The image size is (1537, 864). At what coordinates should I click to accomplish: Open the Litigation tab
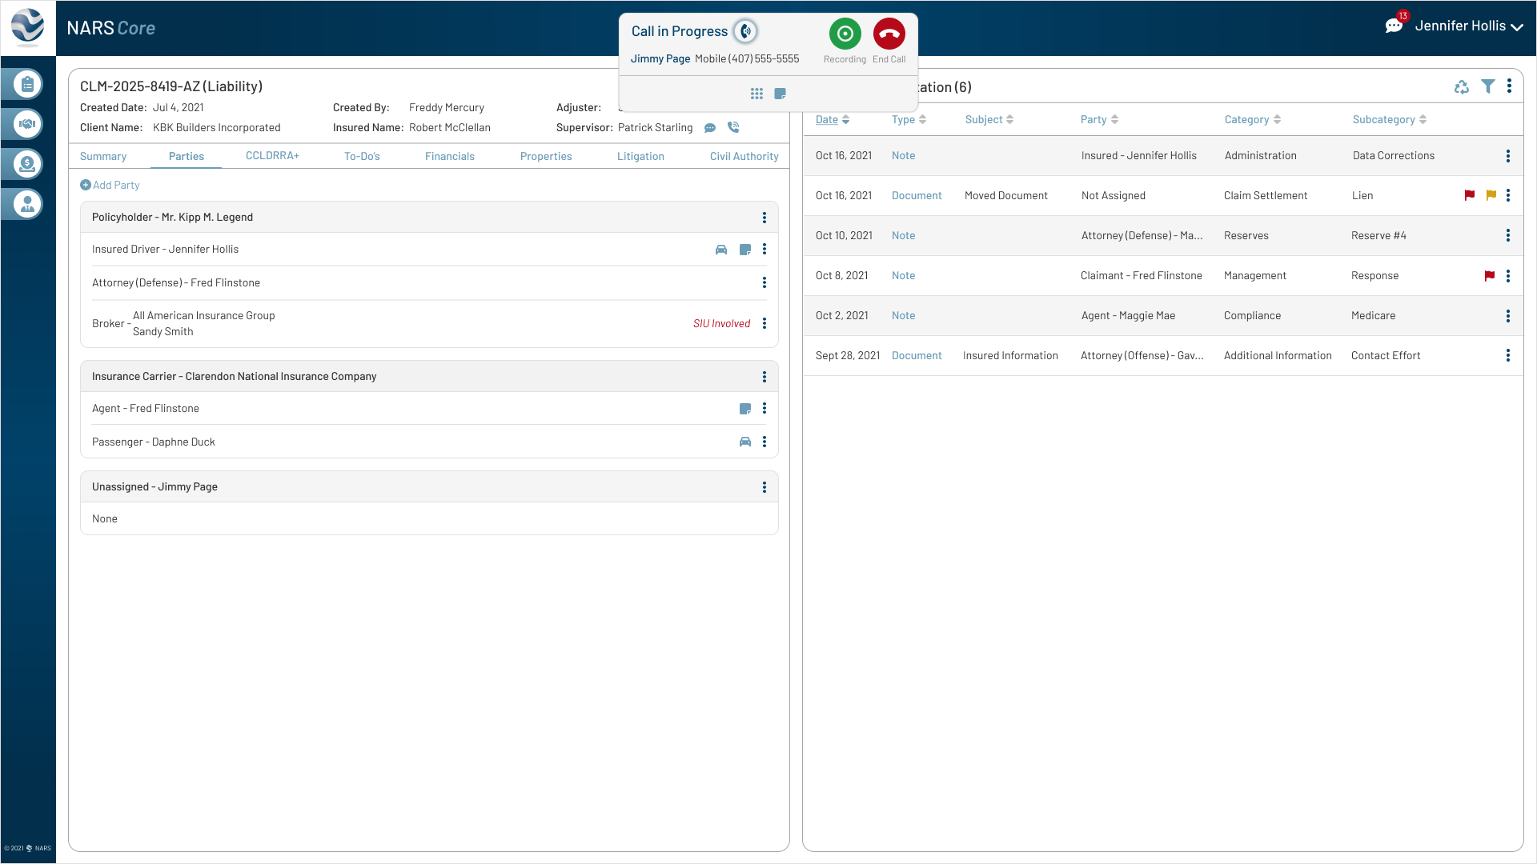point(640,156)
